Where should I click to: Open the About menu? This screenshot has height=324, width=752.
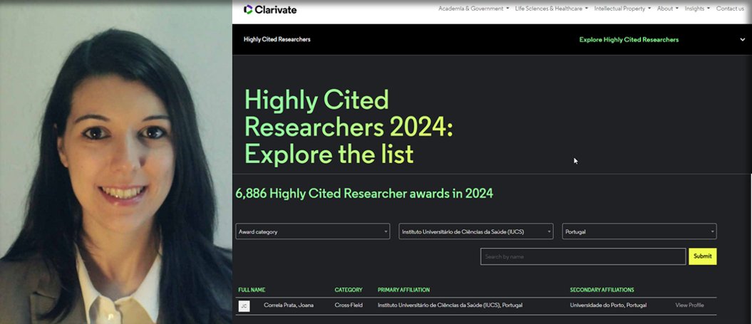click(x=668, y=9)
